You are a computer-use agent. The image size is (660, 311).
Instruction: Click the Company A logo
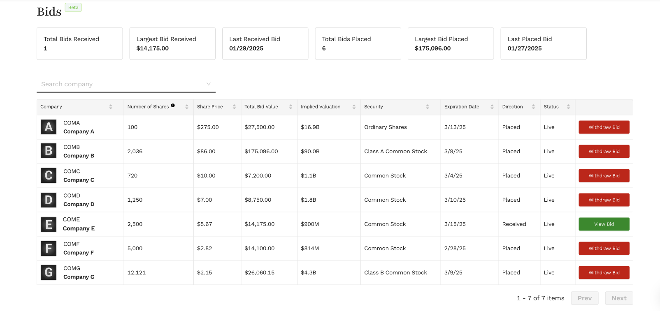coord(49,127)
